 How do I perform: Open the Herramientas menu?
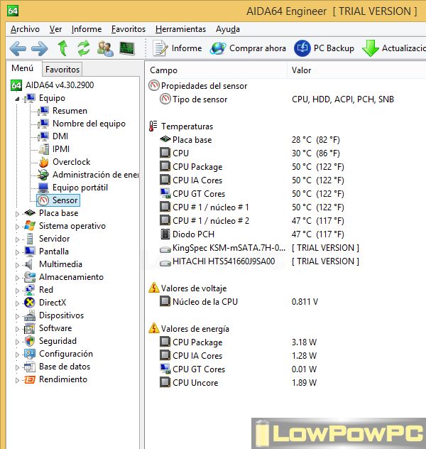coord(180,29)
